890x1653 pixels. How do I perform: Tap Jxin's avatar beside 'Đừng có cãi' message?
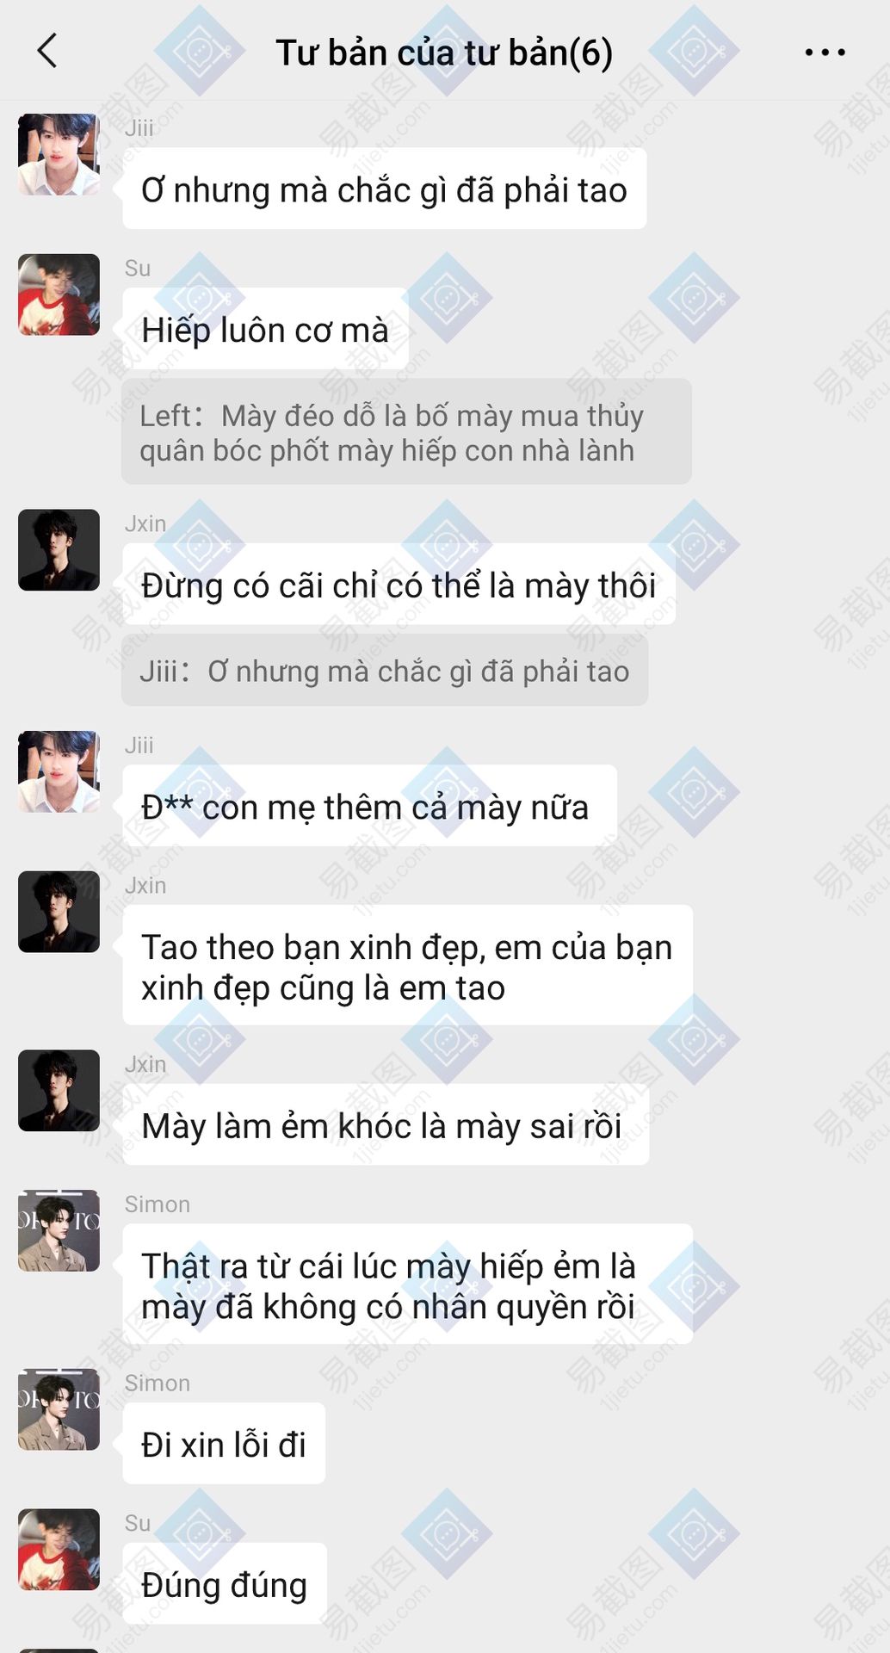tap(59, 550)
